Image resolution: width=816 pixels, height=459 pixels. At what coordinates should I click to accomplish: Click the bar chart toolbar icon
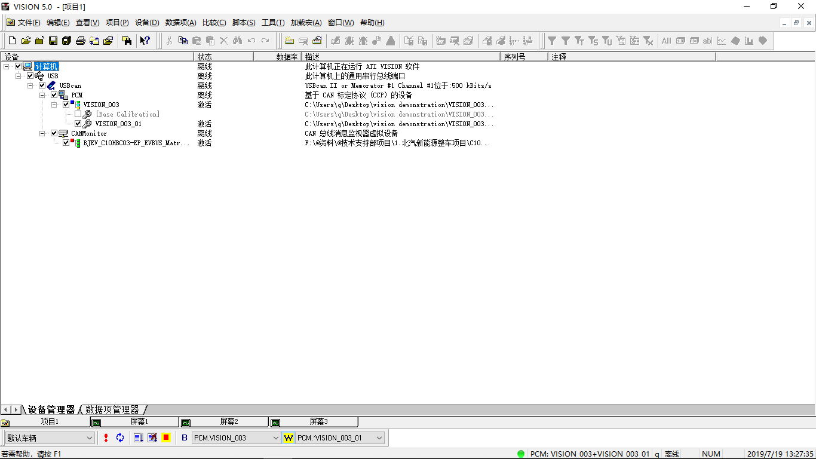click(748, 41)
